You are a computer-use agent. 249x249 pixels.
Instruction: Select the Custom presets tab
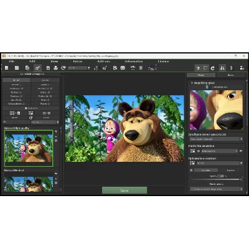tap(45, 80)
